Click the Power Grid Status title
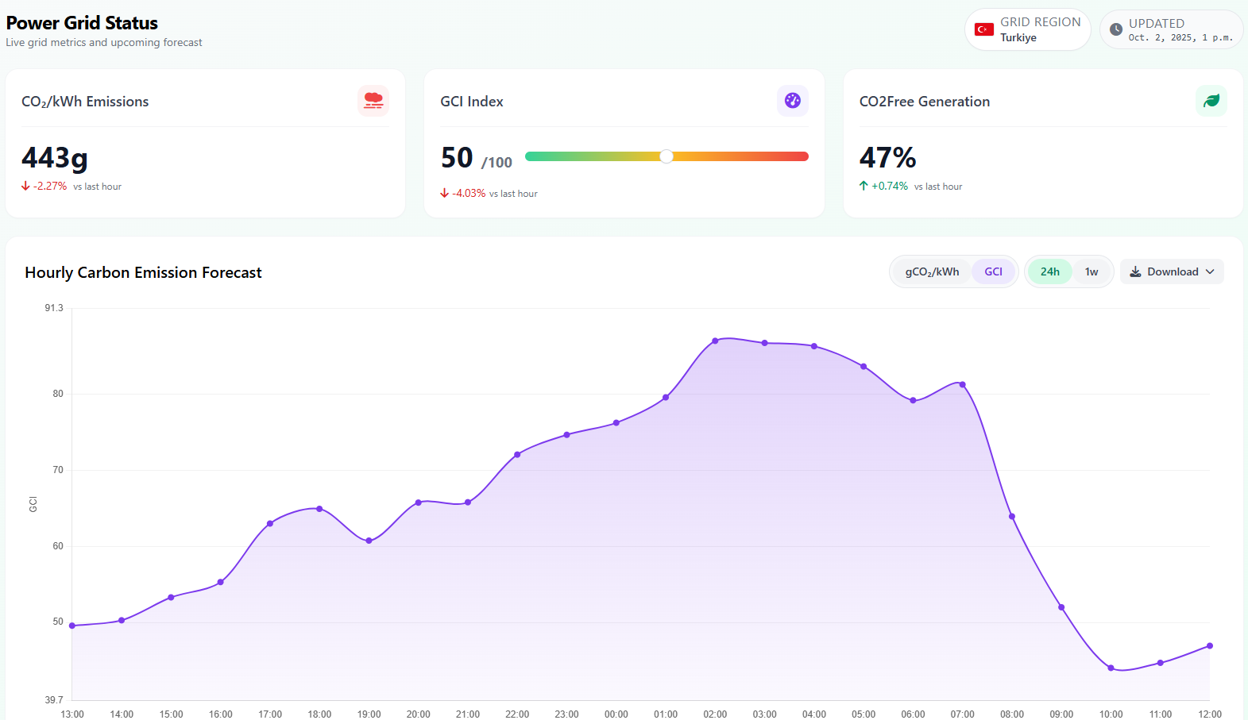This screenshot has height=720, width=1248. [82, 23]
